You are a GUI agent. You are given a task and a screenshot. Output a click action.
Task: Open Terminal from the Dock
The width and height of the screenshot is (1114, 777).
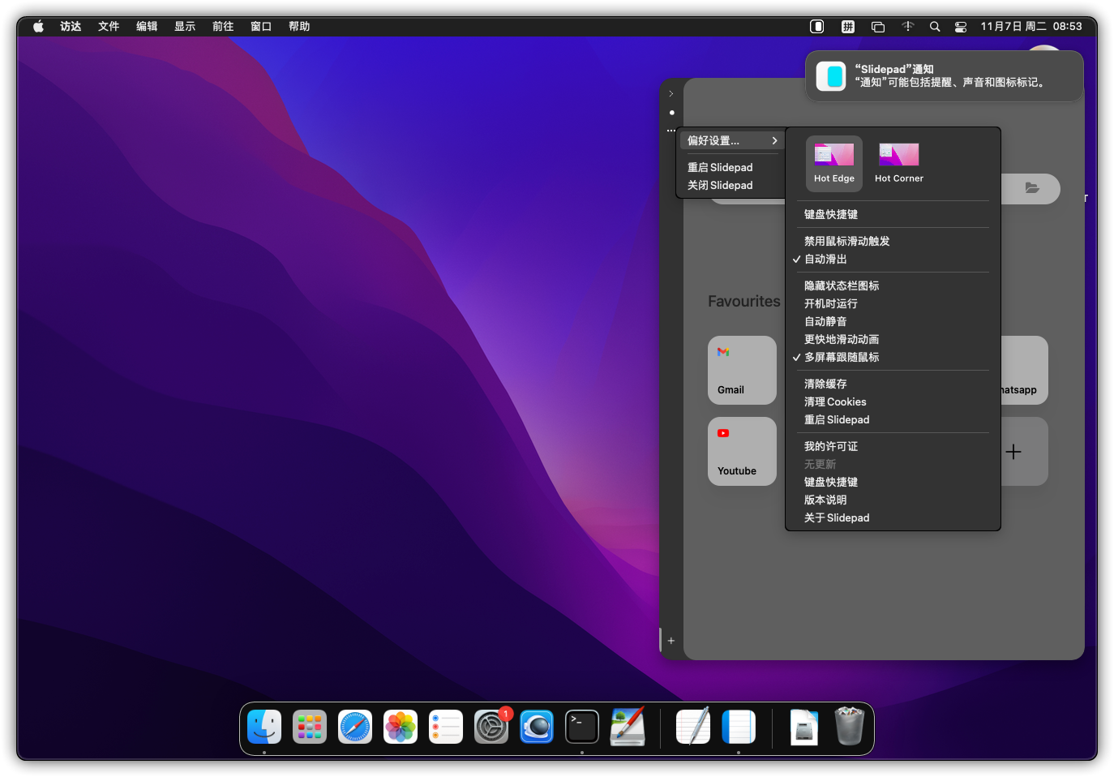point(582,727)
